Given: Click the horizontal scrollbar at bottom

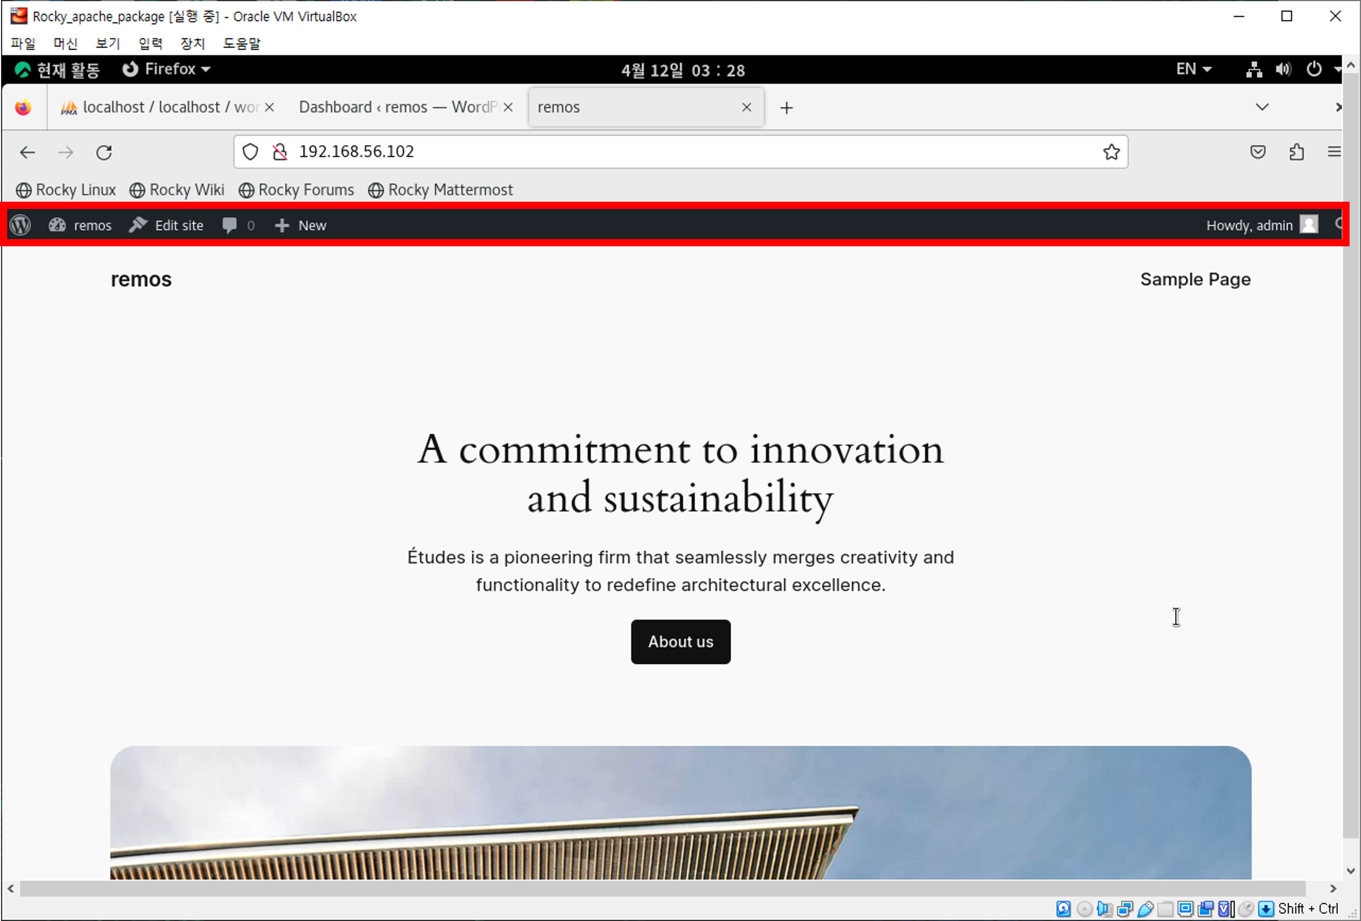Looking at the screenshot, I should (662, 889).
